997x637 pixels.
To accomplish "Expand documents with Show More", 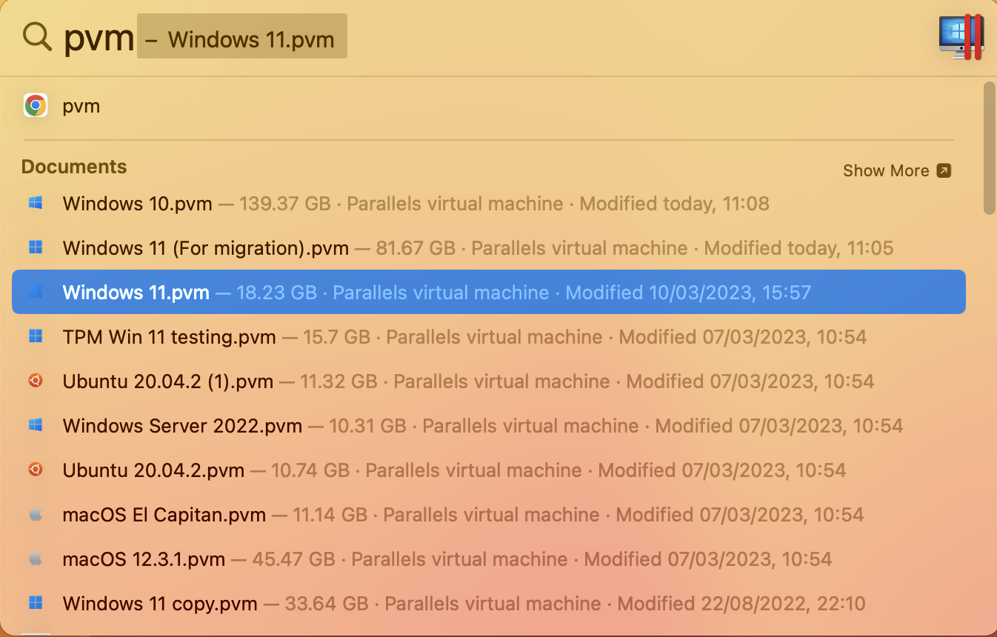I will pos(886,170).
